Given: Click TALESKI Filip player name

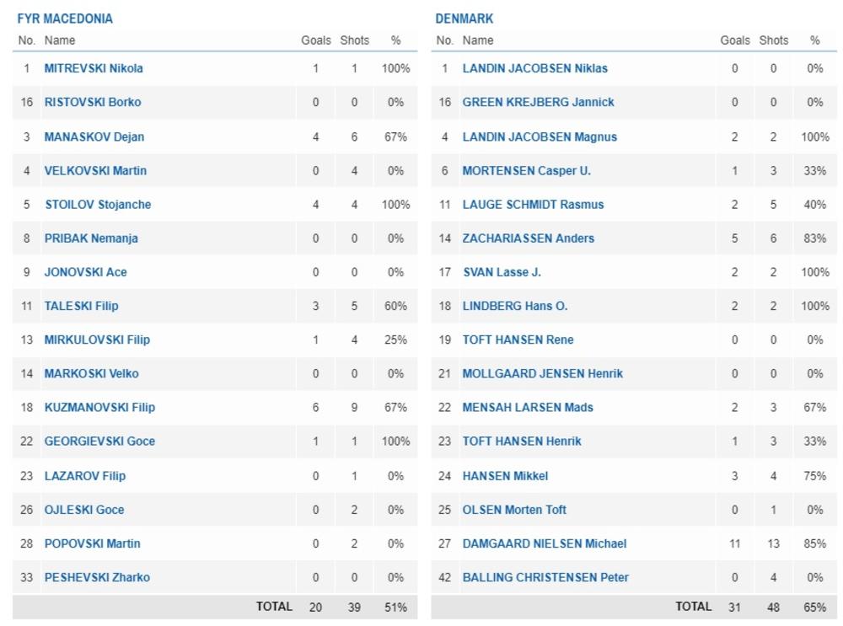Looking at the screenshot, I should coord(82,306).
